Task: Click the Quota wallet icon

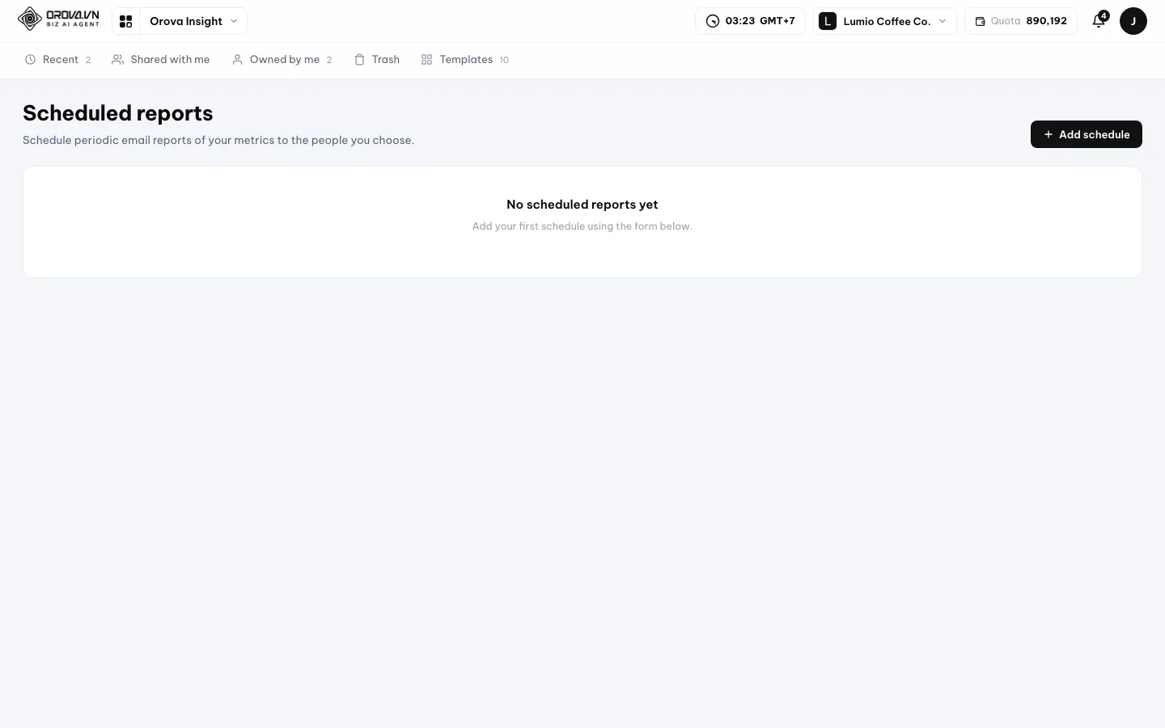Action: click(980, 21)
